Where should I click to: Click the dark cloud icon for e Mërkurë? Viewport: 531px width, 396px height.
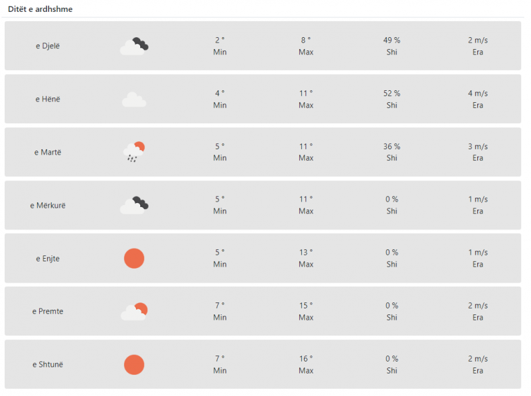tap(134, 205)
